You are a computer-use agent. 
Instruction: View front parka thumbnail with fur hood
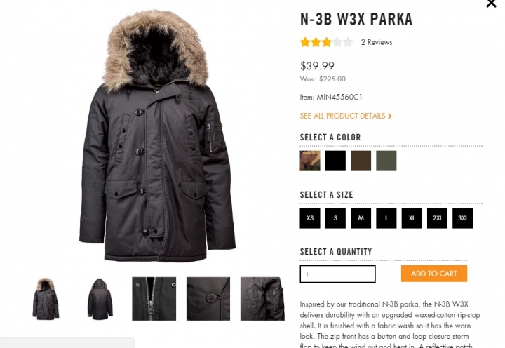46,299
